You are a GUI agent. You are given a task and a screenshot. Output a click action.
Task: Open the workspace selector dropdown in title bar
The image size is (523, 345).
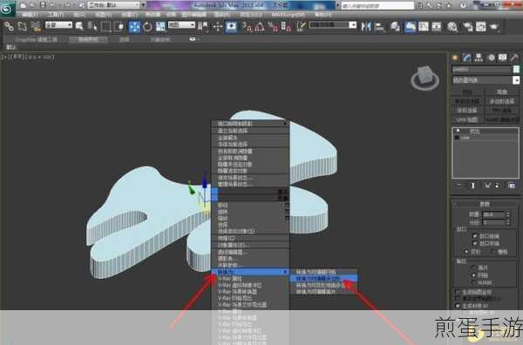[113, 5]
